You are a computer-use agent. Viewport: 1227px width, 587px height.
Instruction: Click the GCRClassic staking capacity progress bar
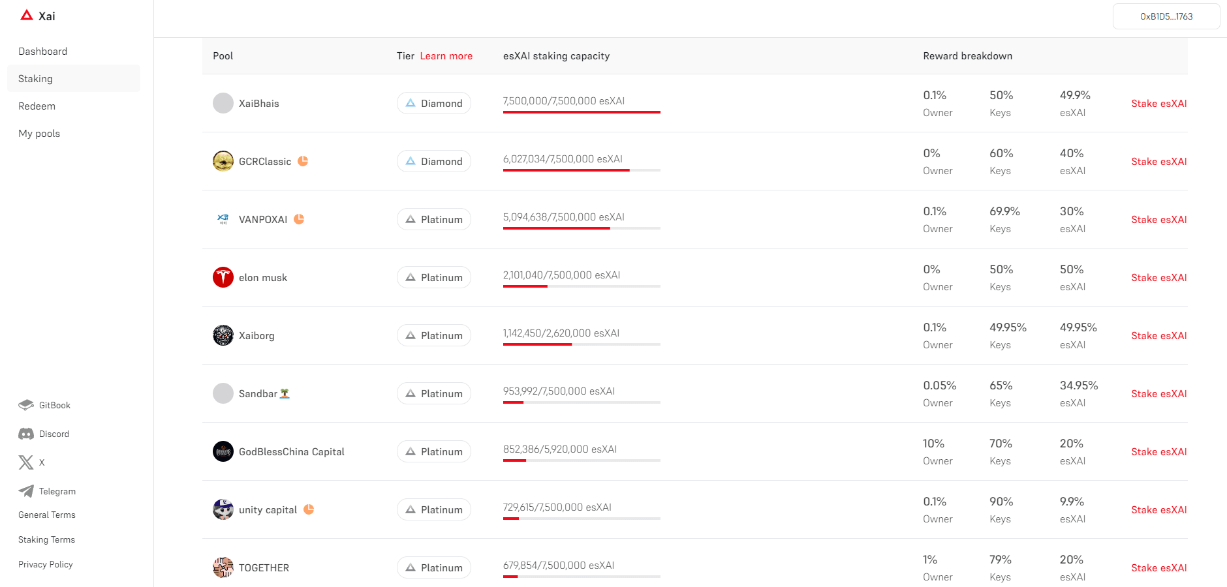[x=582, y=170]
